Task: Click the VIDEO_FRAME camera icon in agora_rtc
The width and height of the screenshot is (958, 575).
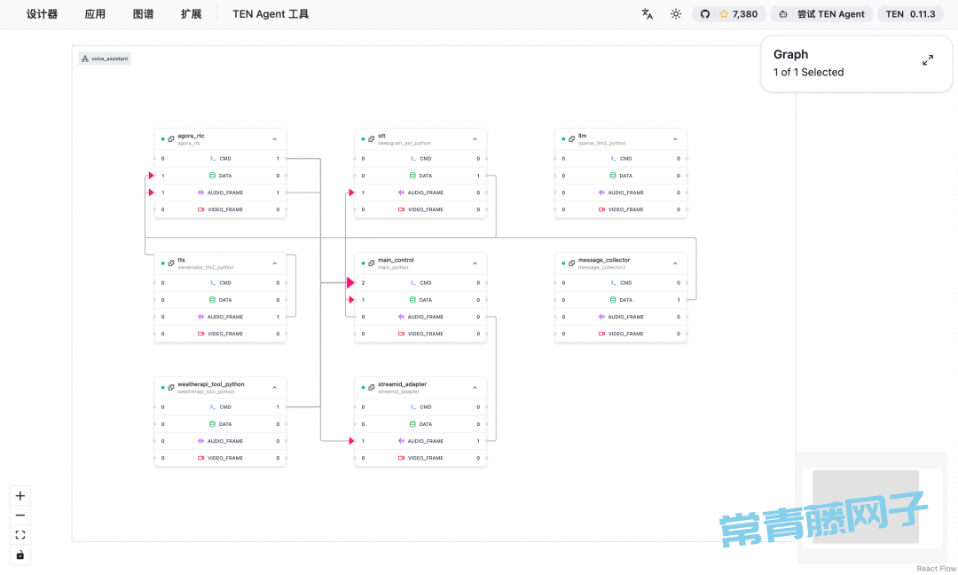Action: (x=201, y=209)
